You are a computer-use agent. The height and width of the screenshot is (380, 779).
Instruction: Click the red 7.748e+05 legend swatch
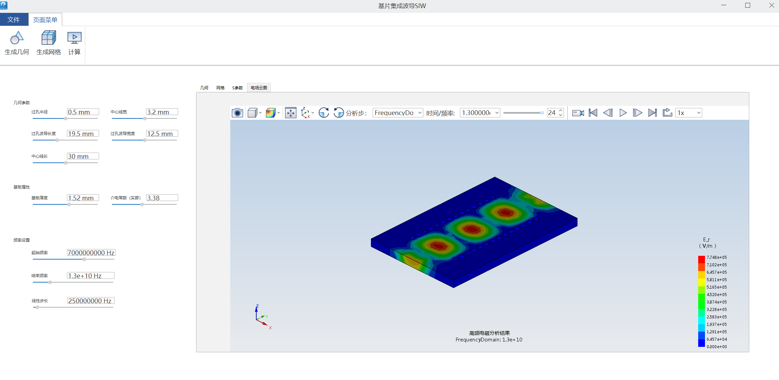pyautogui.click(x=702, y=260)
